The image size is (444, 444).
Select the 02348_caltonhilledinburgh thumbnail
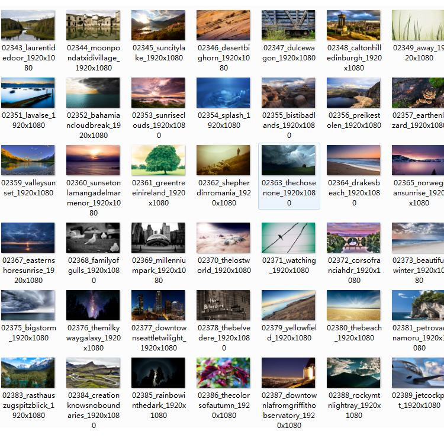point(353,25)
